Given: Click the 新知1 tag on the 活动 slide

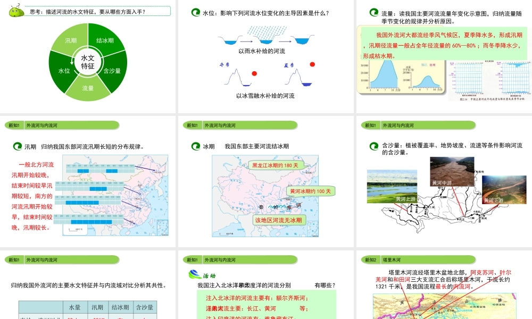Looking at the screenshot, I should coord(193,260).
